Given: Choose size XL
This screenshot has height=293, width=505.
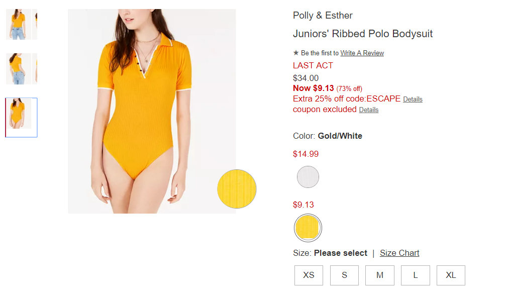Looking at the screenshot, I should tap(451, 275).
